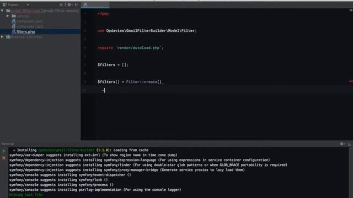Click the Terminal panel title
Image resolution: width=353 pixels, height=198 pixels.
point(7,144)
